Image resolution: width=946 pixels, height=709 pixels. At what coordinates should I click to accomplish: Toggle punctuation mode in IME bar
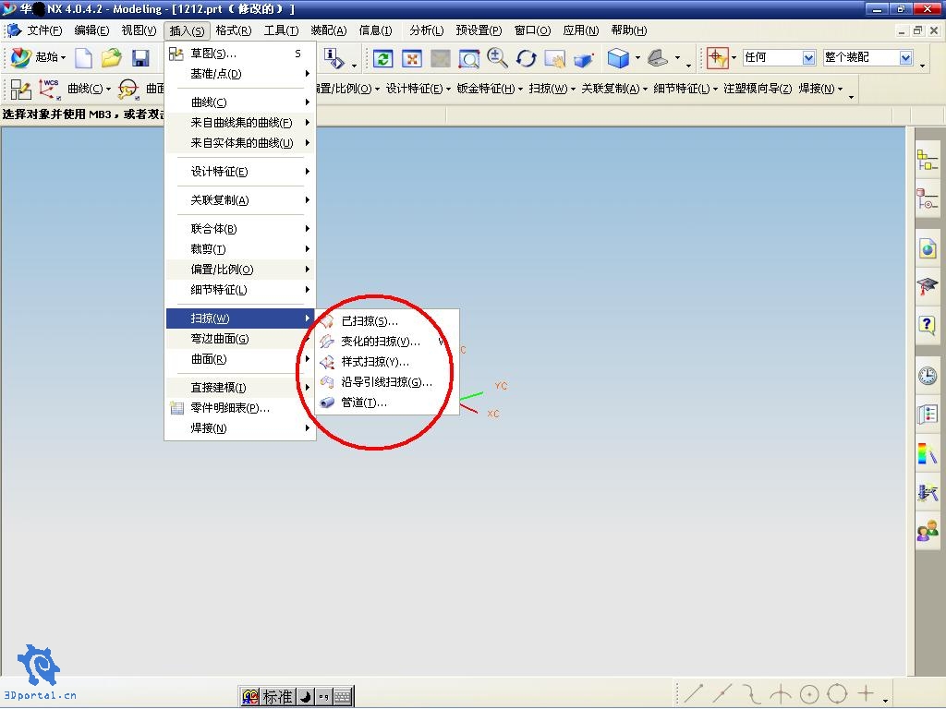click(x=323, y=697)
